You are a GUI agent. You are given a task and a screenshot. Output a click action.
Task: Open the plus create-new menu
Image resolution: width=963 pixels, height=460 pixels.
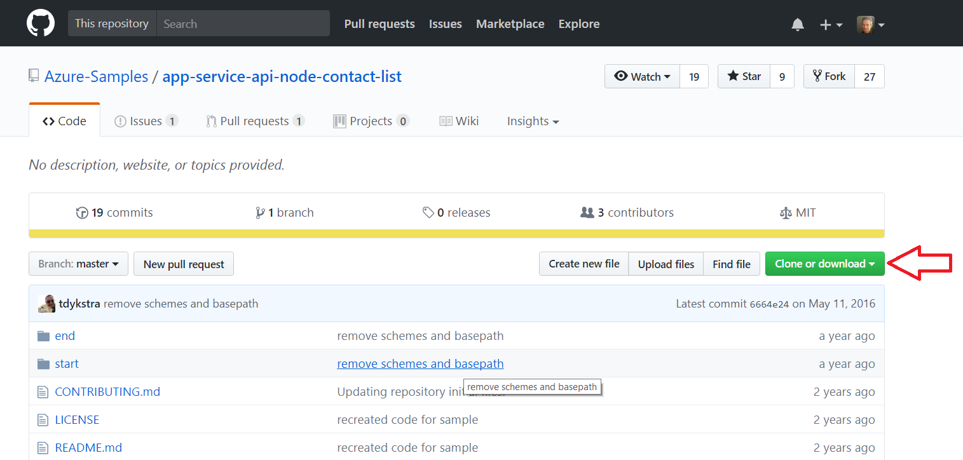[831, 25]
